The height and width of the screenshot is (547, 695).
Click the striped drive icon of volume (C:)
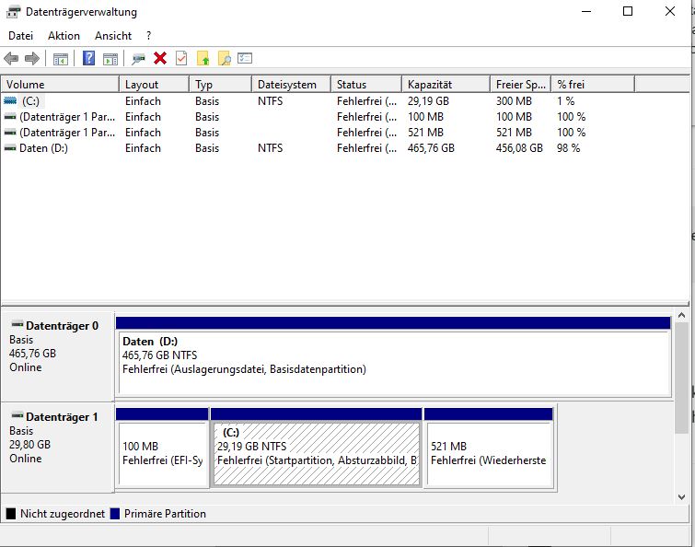[x=10, y=101]
